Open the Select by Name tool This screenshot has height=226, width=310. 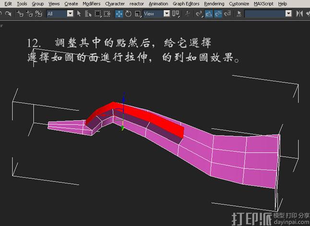[x=89, y=14]
